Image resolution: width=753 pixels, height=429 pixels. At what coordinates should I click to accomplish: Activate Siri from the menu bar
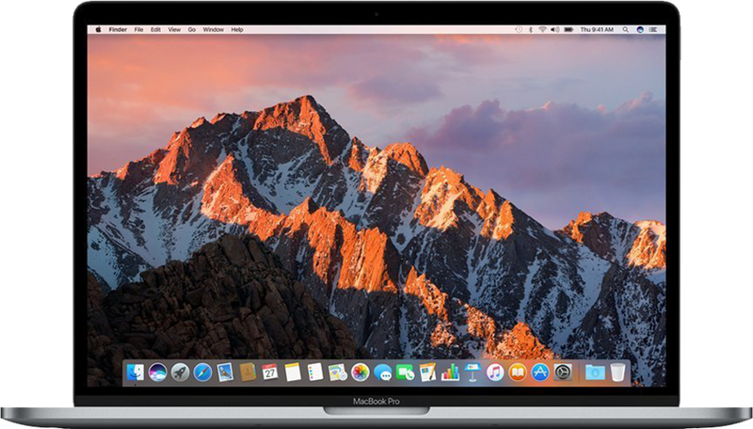point(640,29)
